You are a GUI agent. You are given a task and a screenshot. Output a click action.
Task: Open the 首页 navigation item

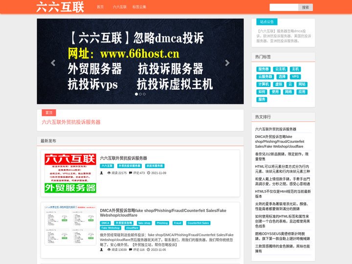100,7
